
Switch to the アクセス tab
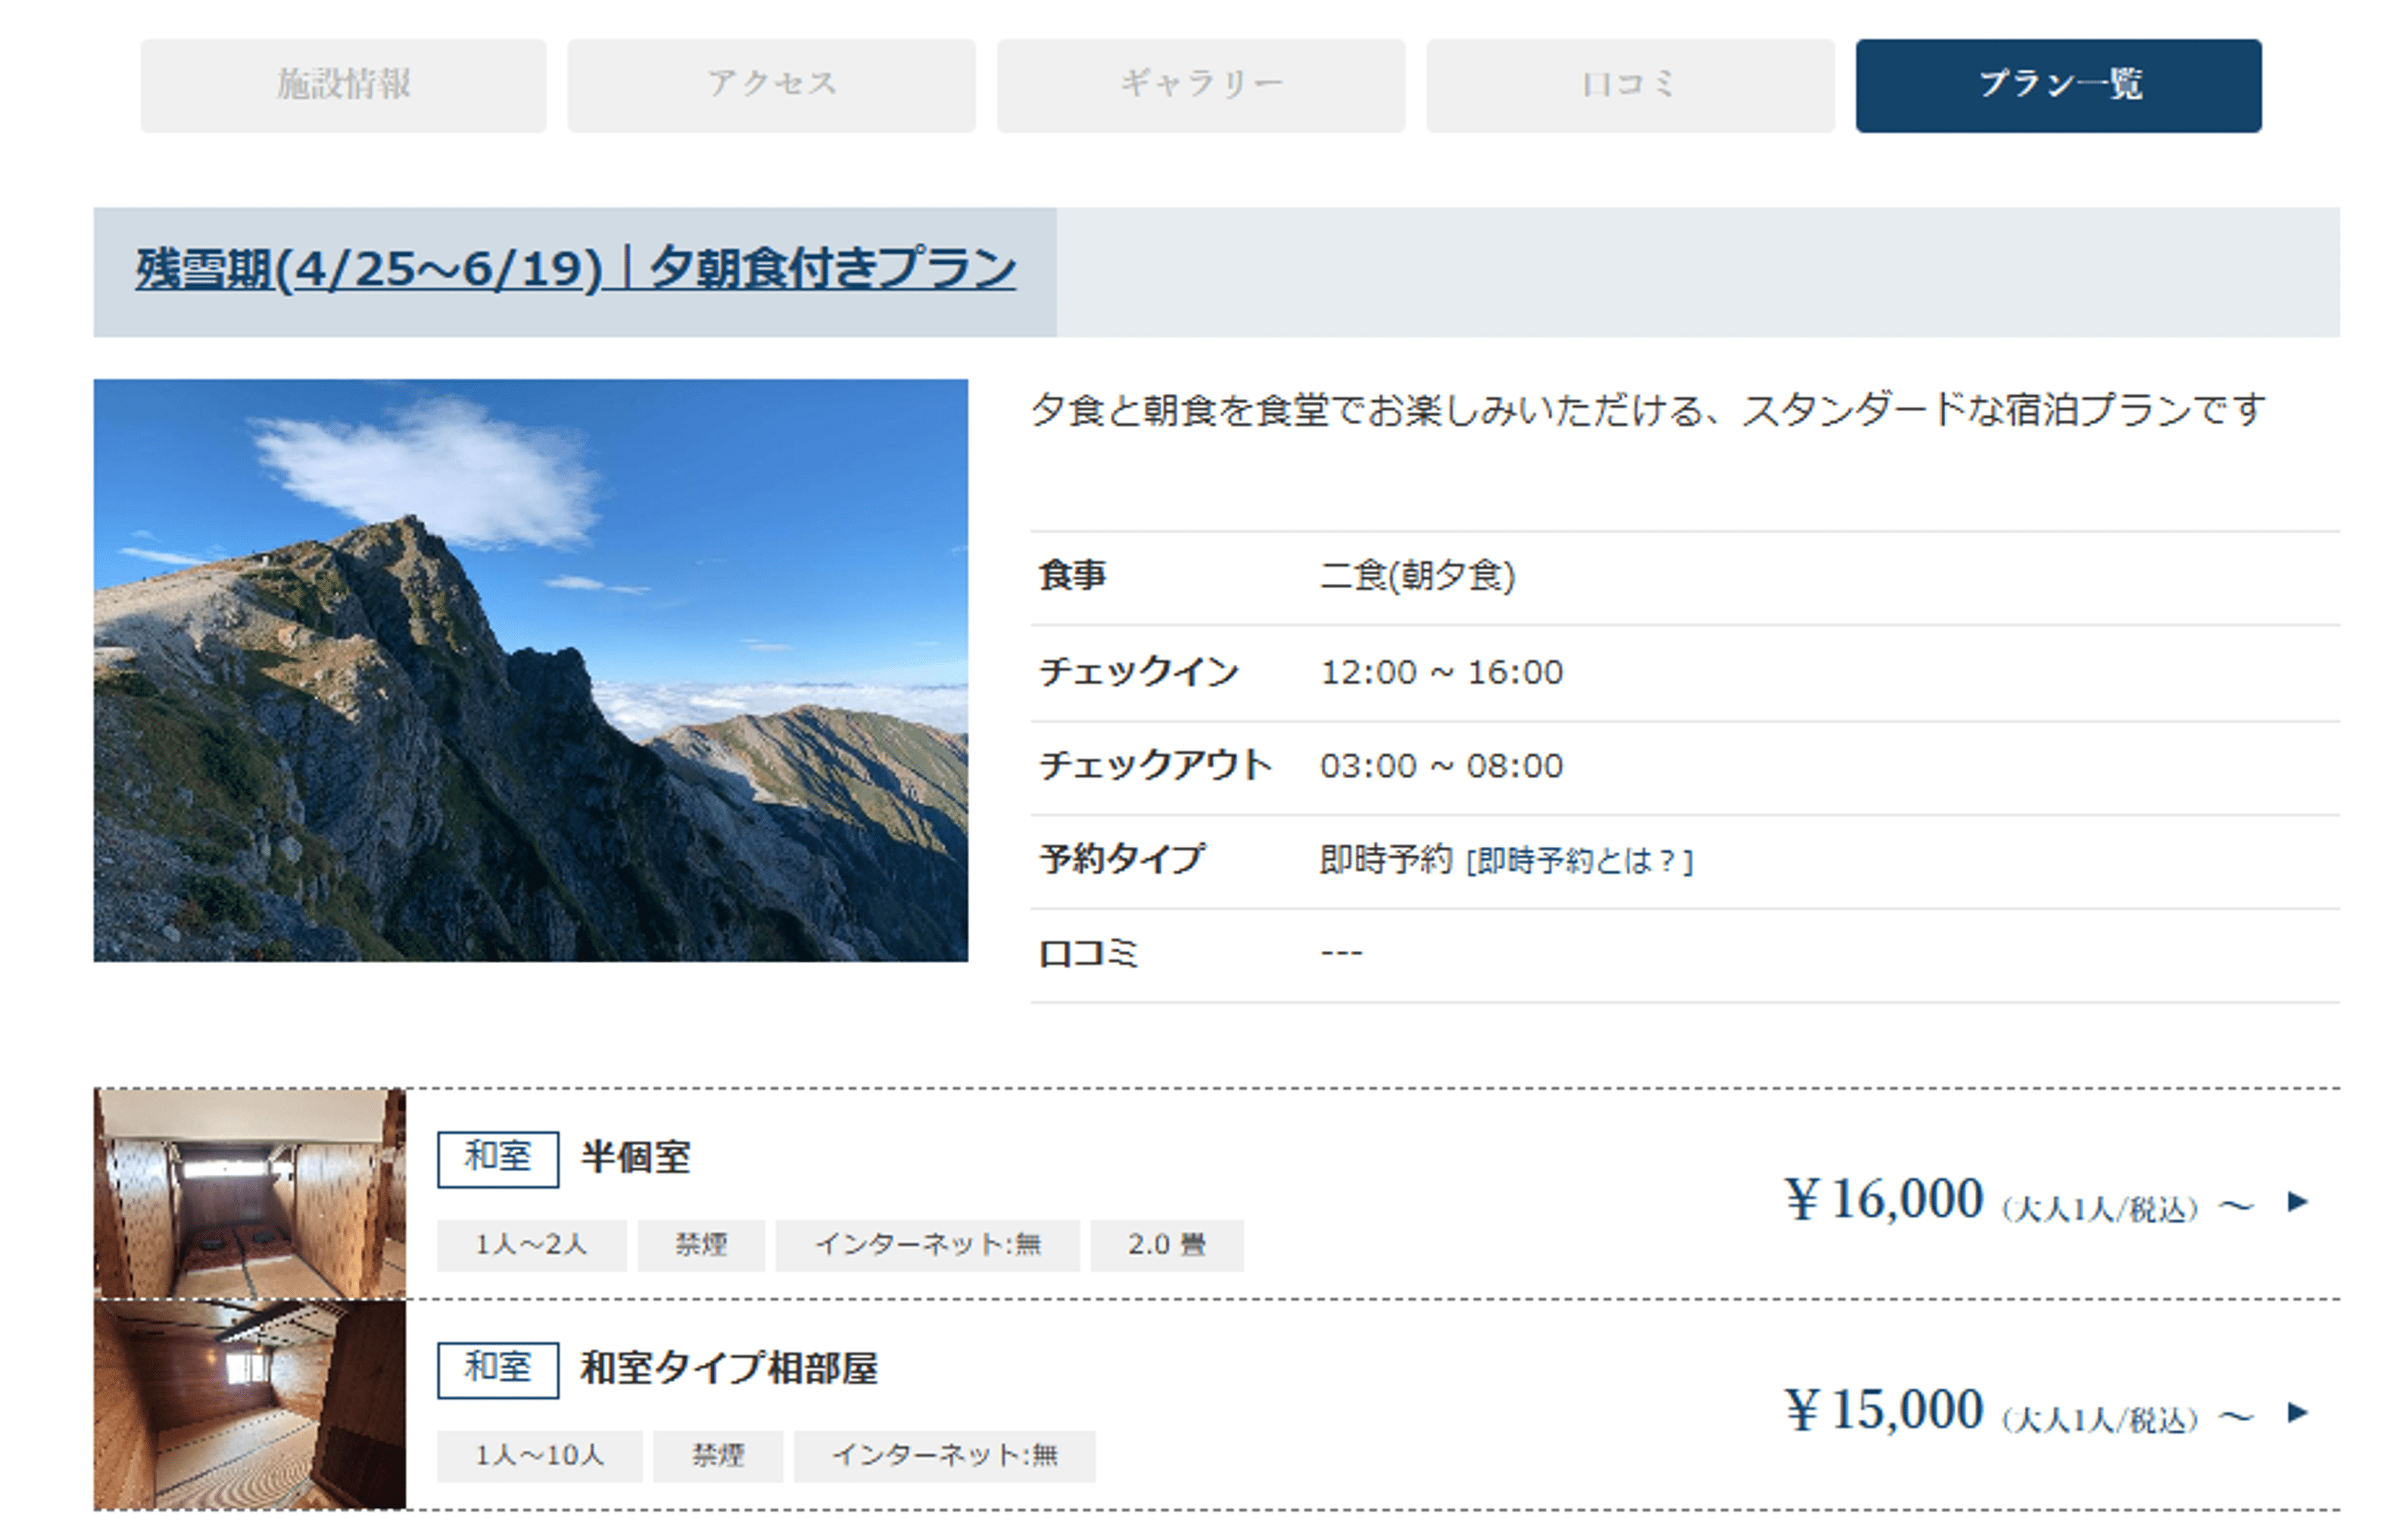click(771, 85)
